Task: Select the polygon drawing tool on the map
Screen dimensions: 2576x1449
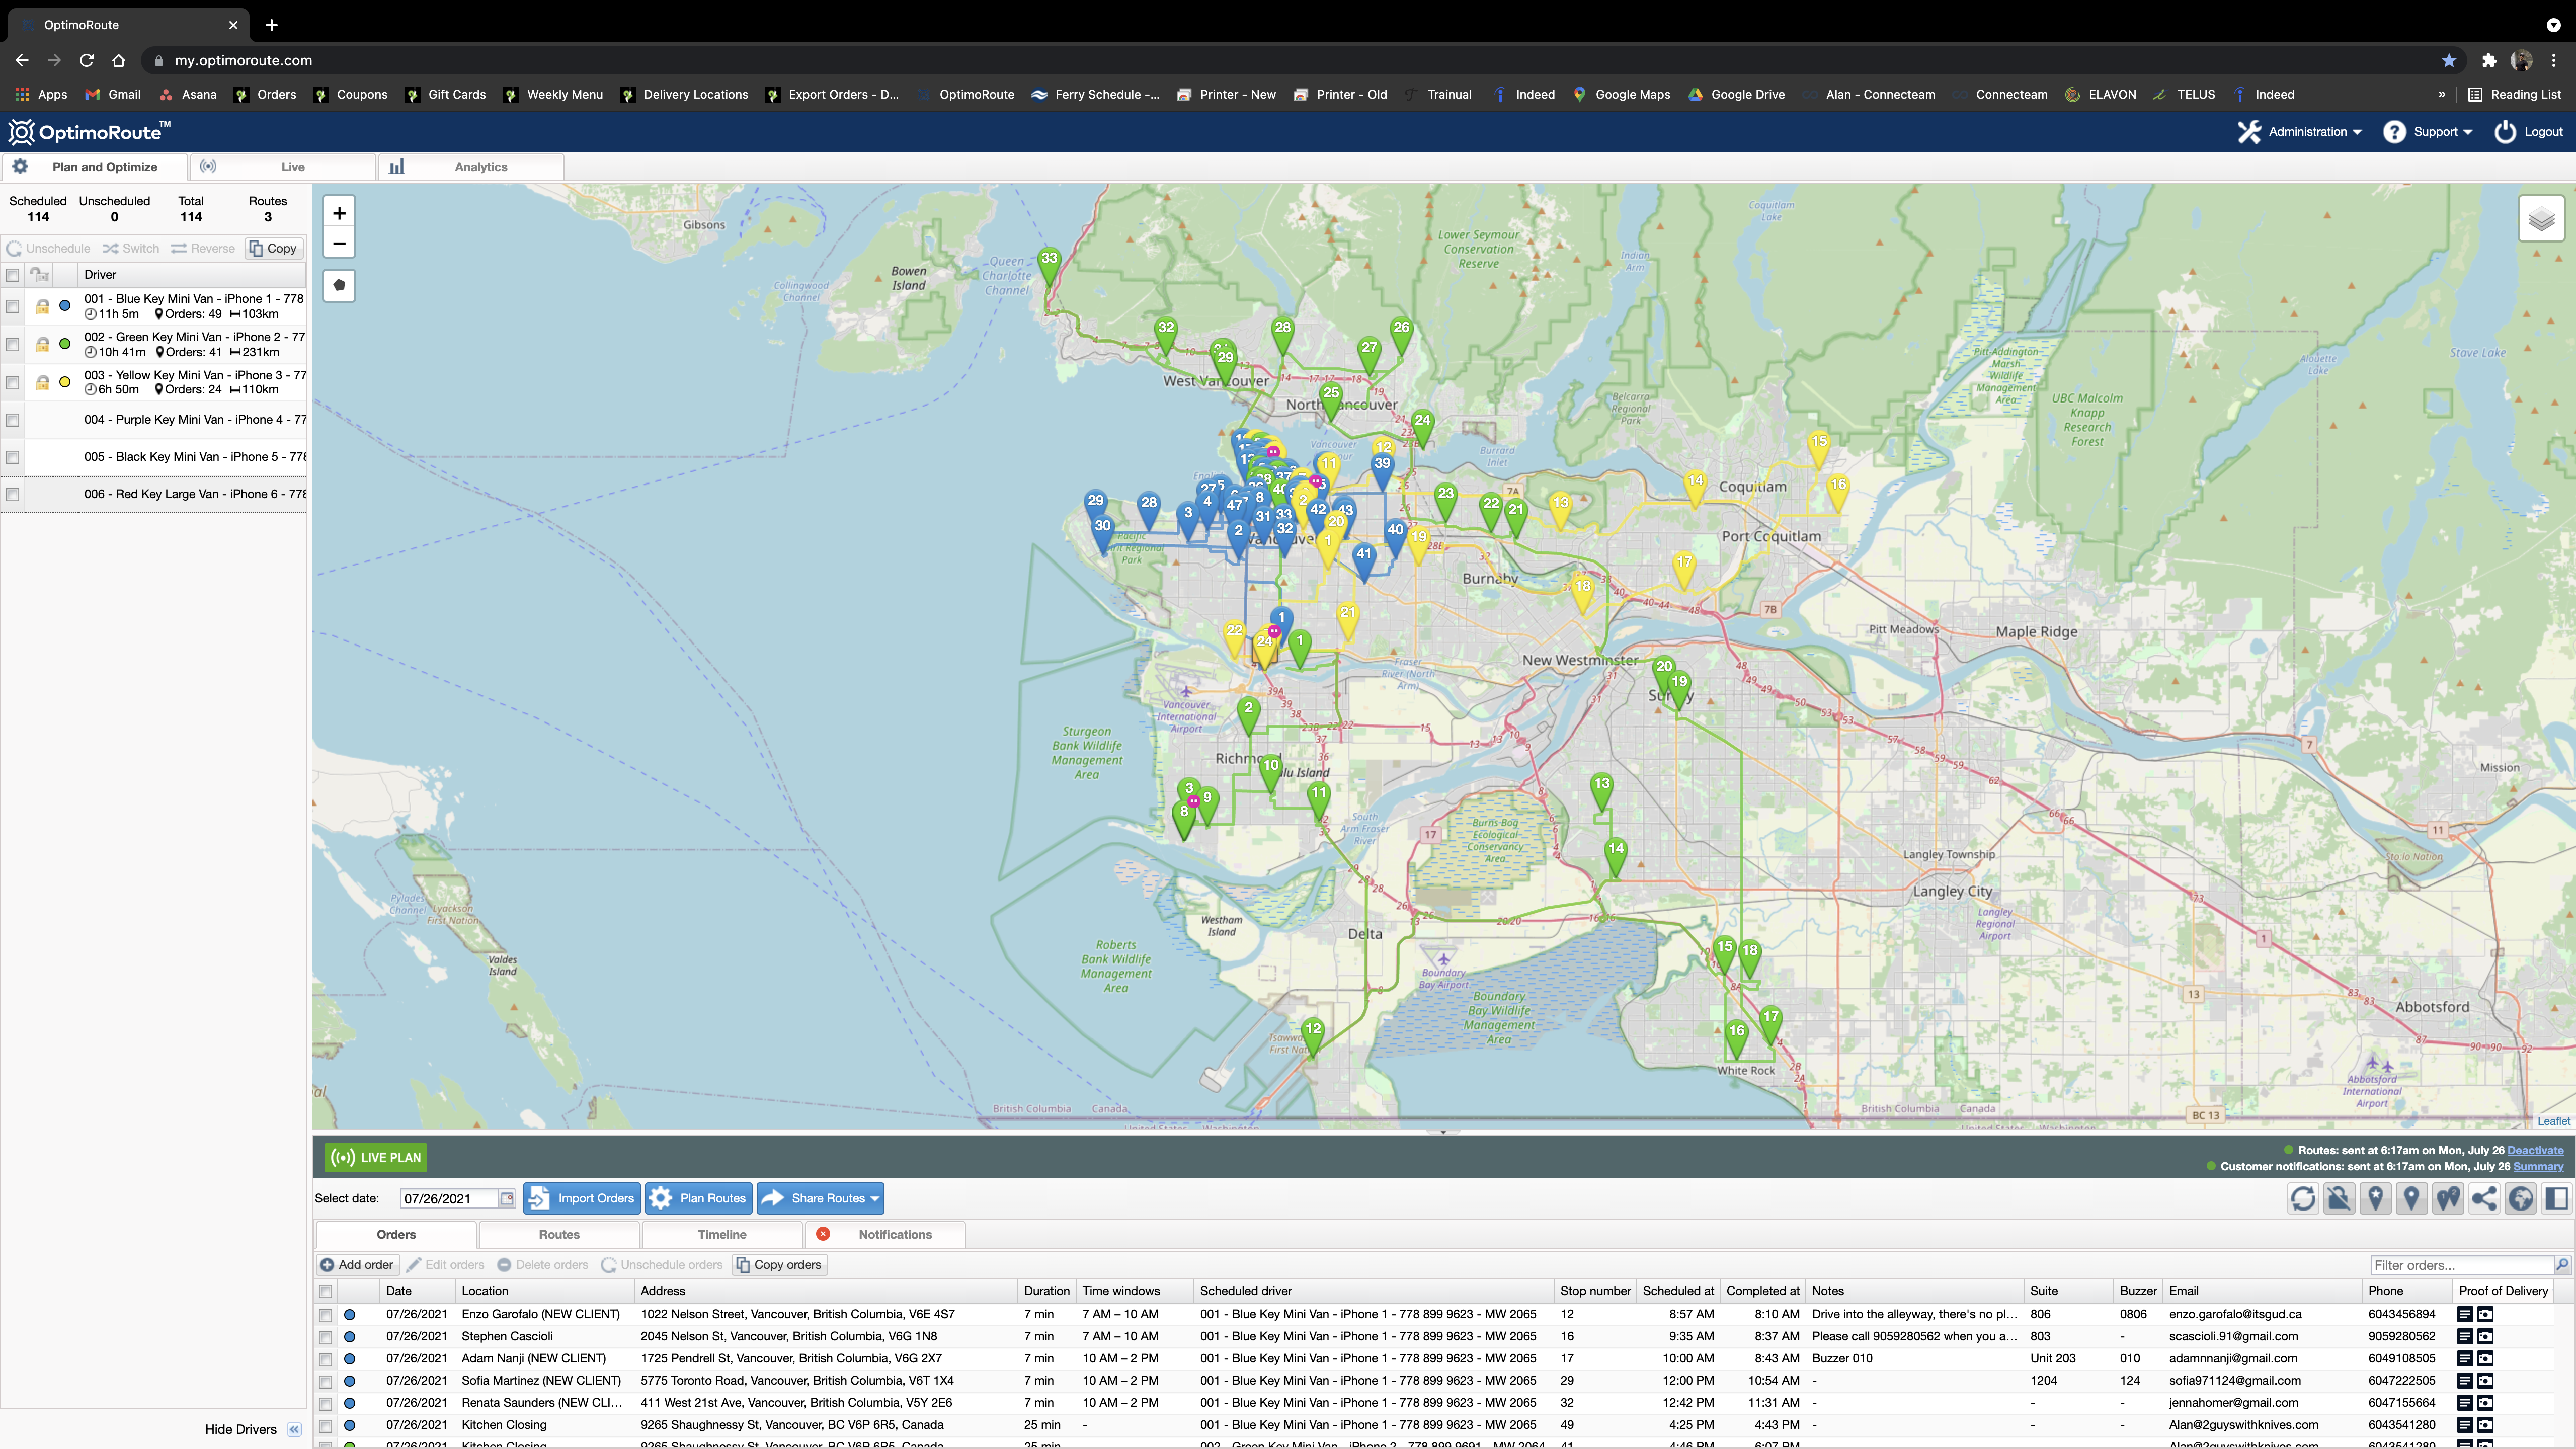Action: [339, 286]
